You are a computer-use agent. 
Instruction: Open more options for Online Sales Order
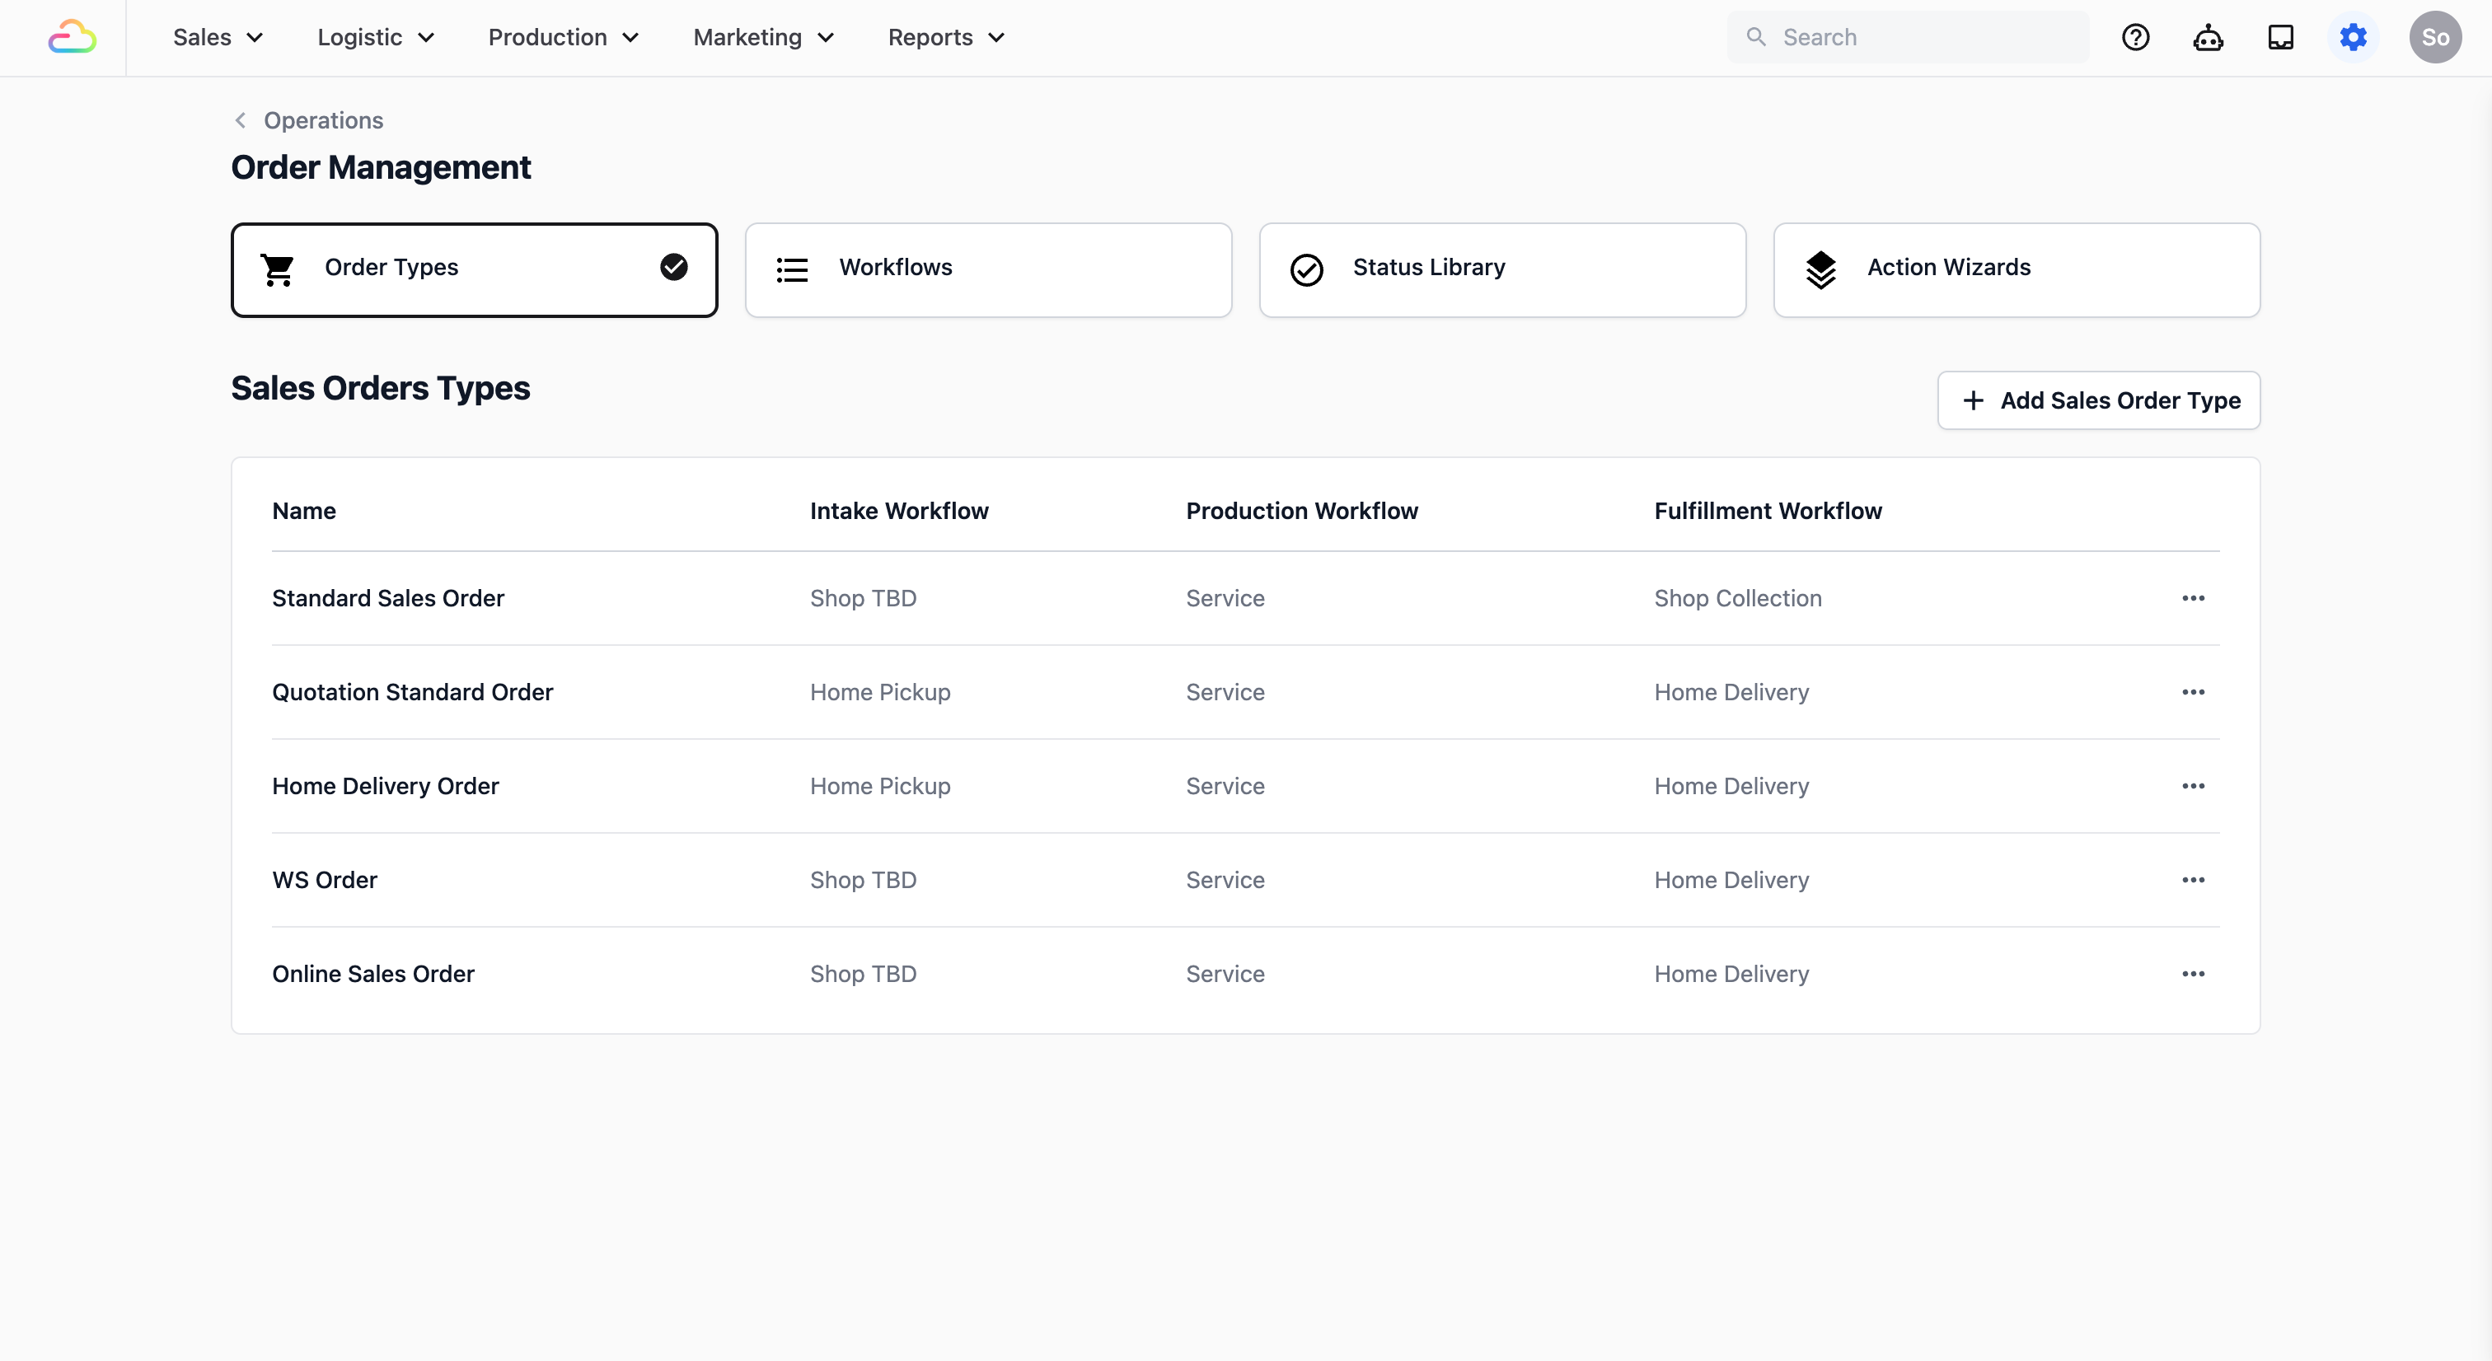tap(2192, 973)
